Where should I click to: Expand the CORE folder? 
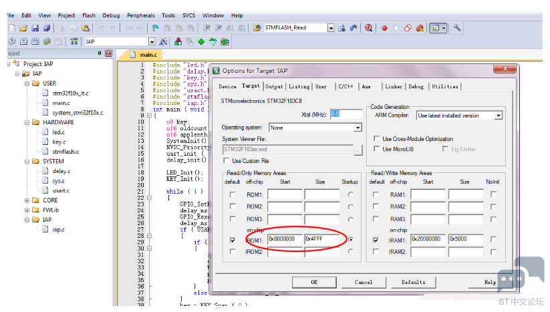27,200
